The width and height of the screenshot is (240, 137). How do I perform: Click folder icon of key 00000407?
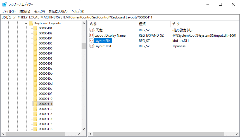click(x=35, y=53)
